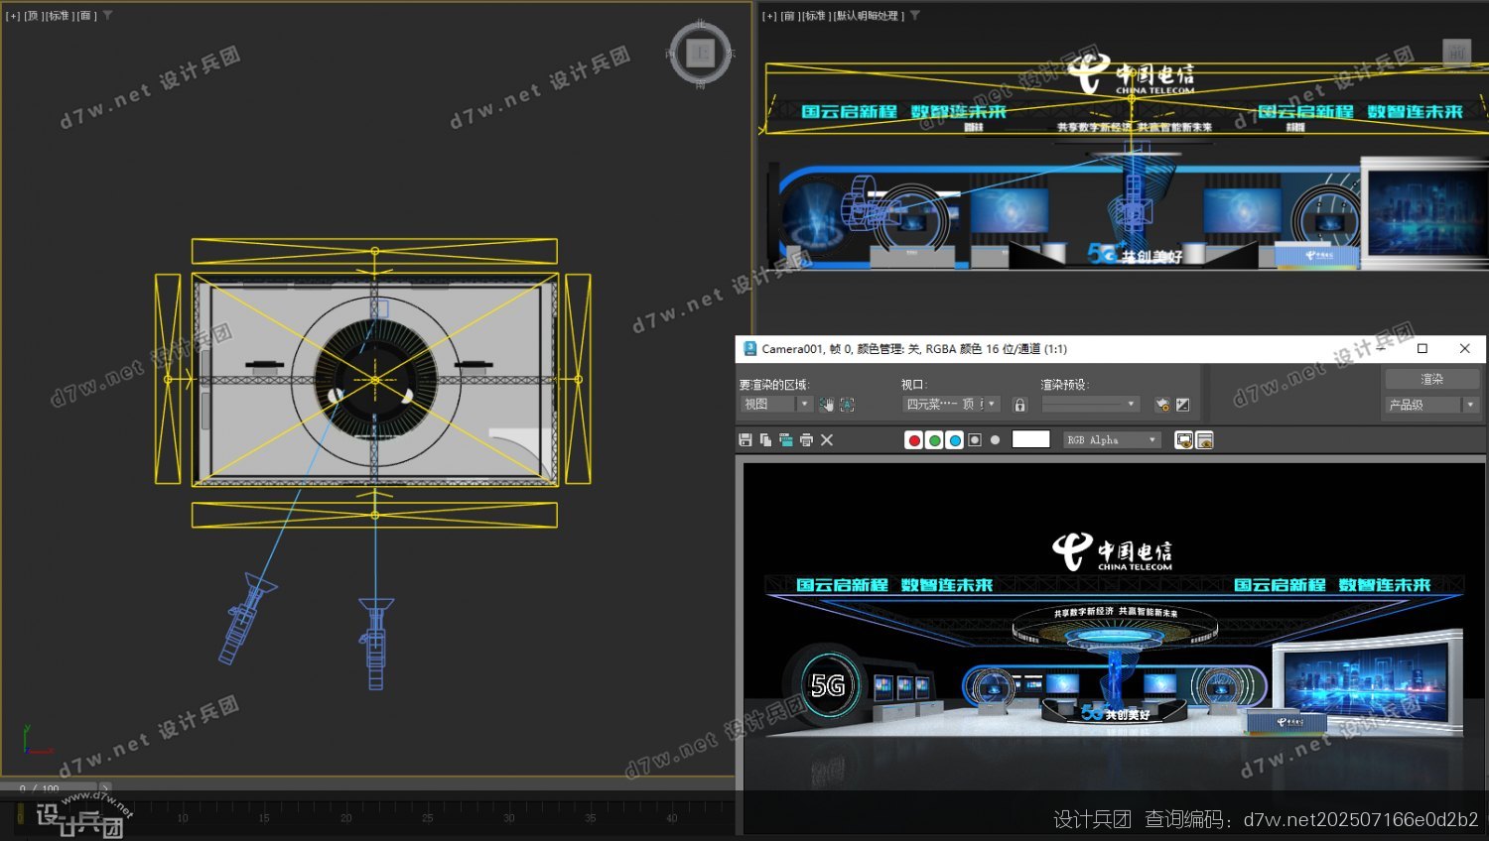Screen dimensions: 1489x841
Task: Click top viewport filter funnel icon
Action: 107,16
